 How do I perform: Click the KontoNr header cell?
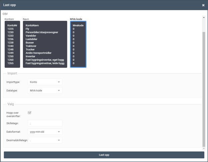[x=12, y=25]
